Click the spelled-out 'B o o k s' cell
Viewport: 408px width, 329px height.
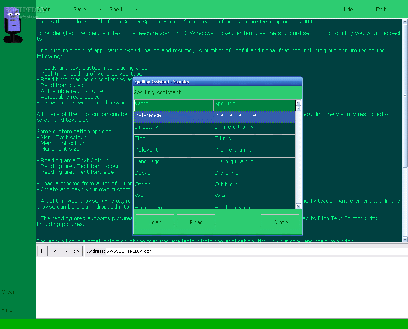[255, 175]
